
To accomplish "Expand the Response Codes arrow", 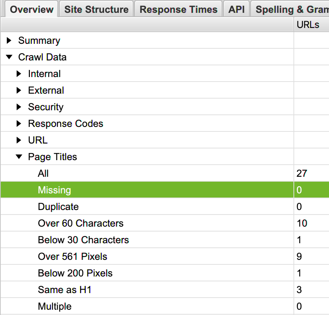I will click(x=19, y=124).
